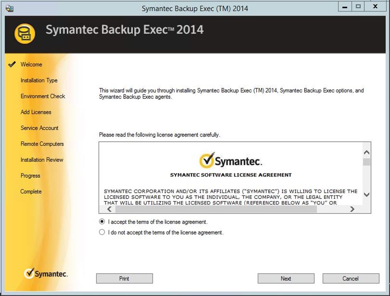This screenshot has height=296, width=390.
Task: Select the Environment Check step
Action: coord(43,96)
